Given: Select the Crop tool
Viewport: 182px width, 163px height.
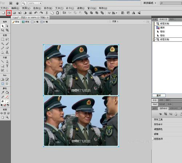Looking at the screenshot, I should (x=7, y=30).
